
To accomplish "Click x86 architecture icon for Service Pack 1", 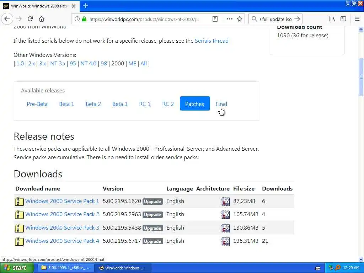I will point(225,201).
